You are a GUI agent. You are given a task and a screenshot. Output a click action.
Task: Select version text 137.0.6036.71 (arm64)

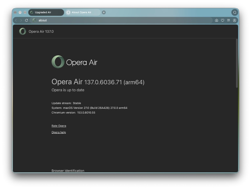pos(114,82)
